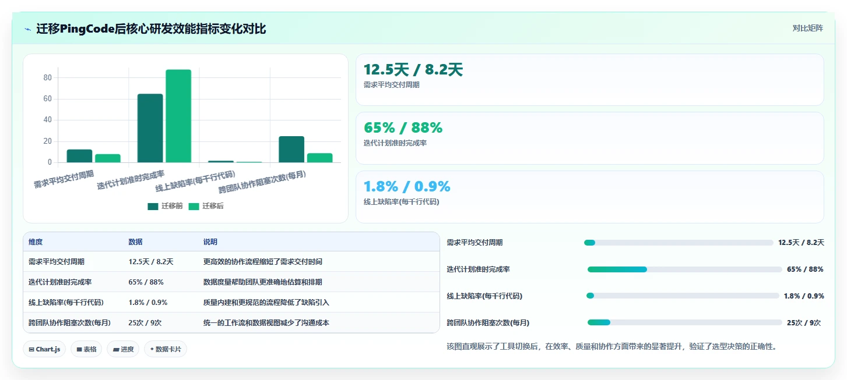Click the 迁移前 bar for 迭代计划准时完成率

[x=150, y=128]
